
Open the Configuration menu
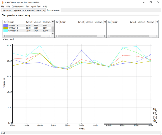[x=18, y=6]
